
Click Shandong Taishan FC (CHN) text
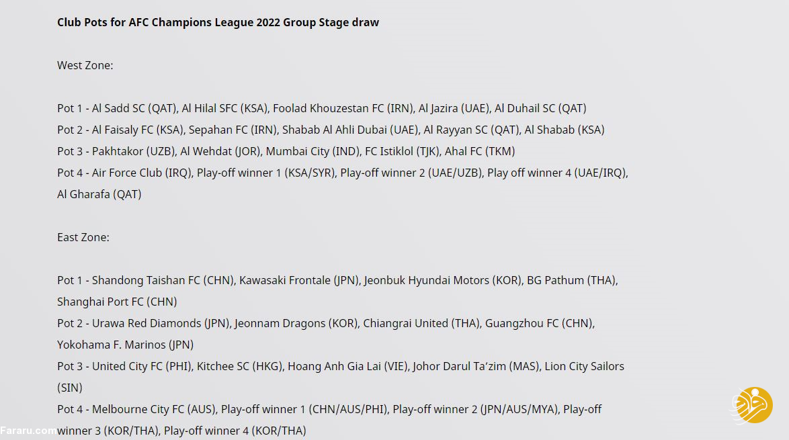pyautogui.click(x=163, y=280)
